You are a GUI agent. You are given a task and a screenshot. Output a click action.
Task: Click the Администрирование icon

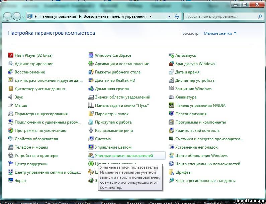(11, 64)
